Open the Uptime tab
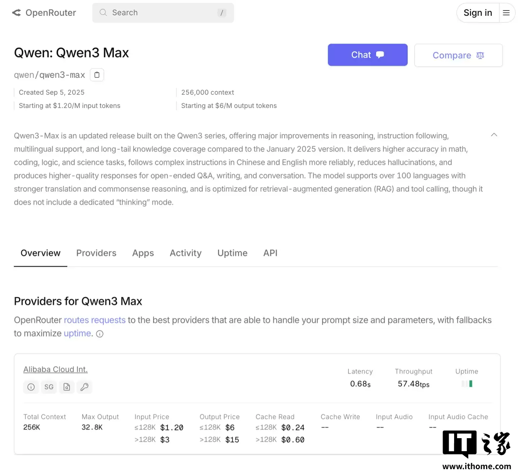 [x=232, y=253]
